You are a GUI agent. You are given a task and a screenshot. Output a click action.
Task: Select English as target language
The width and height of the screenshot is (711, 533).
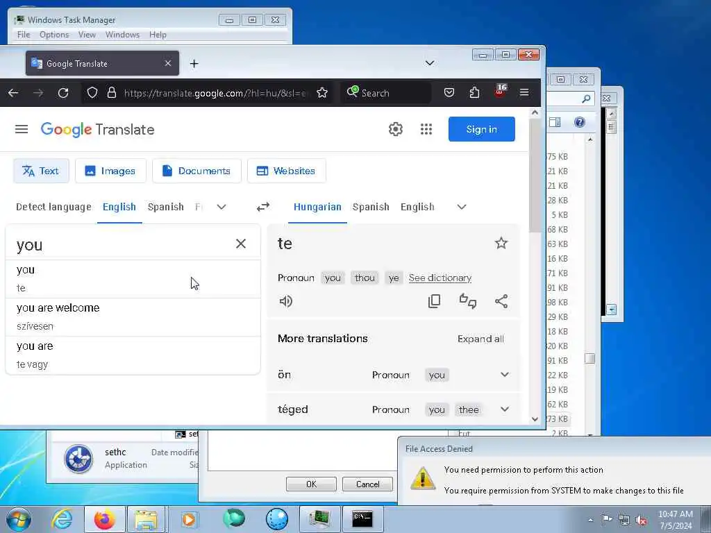[x=417, y=207]
